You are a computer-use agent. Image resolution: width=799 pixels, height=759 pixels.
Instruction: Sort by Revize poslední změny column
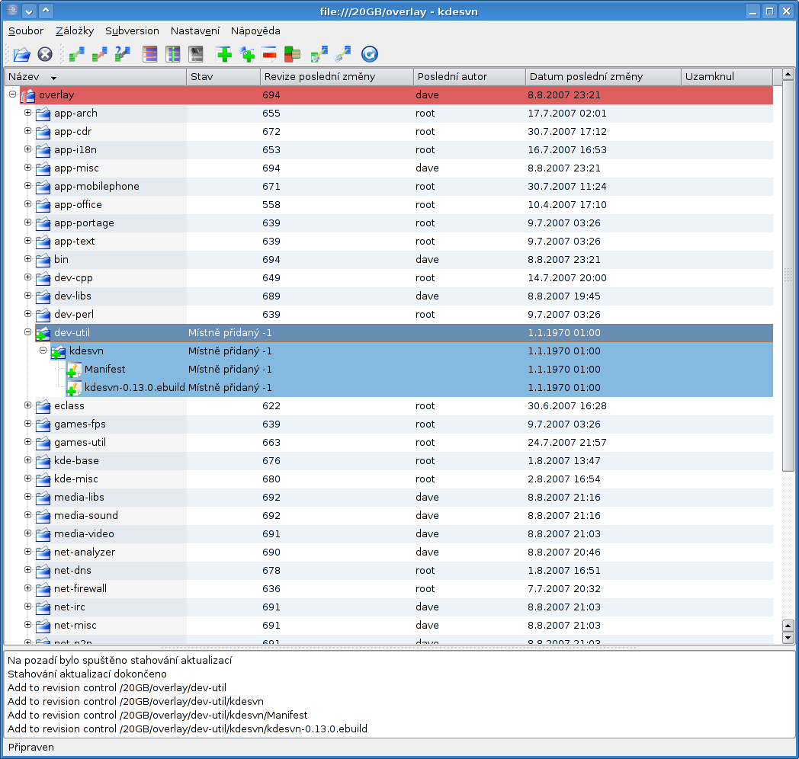[x=337, y=77]
